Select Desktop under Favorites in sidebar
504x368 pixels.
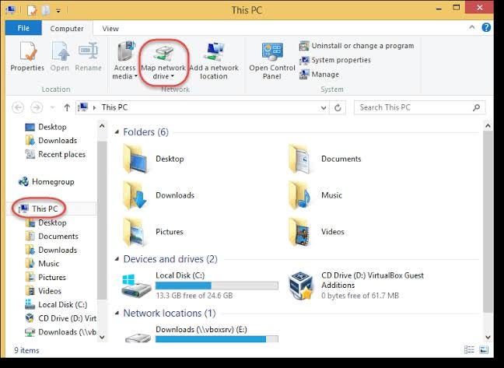pos(46,127)
